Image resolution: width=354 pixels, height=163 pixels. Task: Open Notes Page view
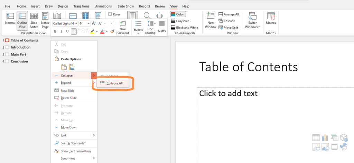(x=45, y=20)
